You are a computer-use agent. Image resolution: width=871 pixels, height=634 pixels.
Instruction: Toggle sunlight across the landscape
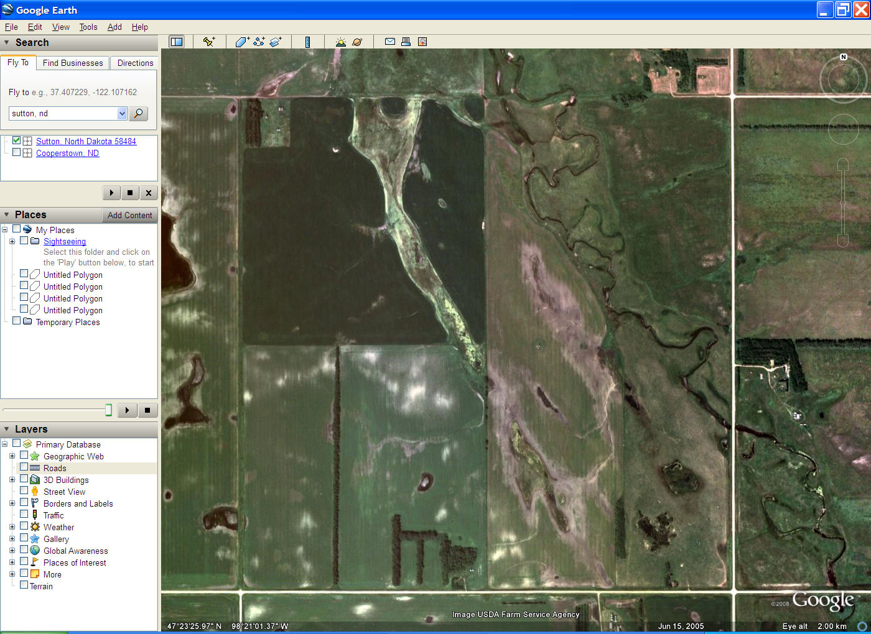pyautogui.click(x=340, y=42)
